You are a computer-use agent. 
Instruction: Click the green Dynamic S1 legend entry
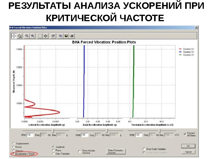(186, 55)
